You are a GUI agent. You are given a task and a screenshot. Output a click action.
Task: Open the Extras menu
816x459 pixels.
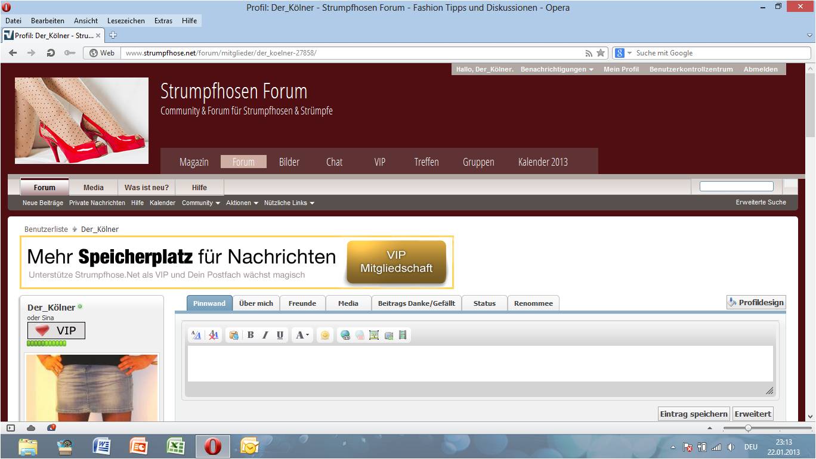(x=163, y=20)
